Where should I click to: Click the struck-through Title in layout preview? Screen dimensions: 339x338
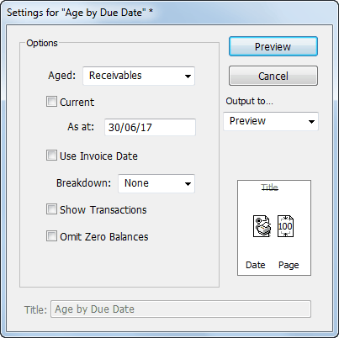269,187
